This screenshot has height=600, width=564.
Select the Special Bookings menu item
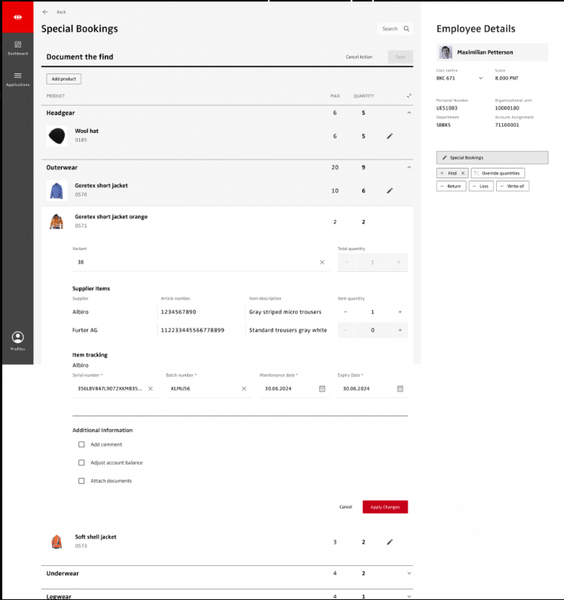click(492, 157)
